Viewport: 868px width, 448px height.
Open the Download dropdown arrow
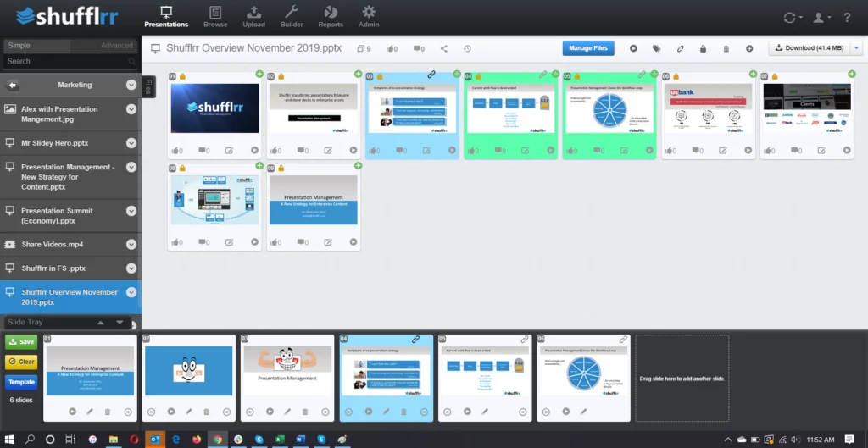click(857, 48)
